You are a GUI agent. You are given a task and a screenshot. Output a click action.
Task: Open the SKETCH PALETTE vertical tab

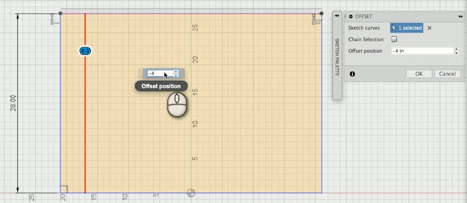click(337, 57)
